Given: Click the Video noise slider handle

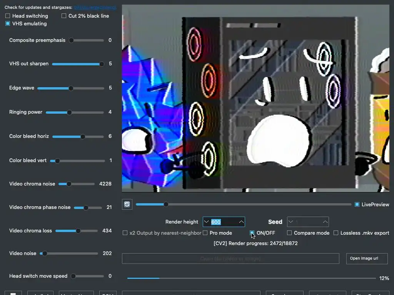Looking at the screenshot, I should point(45,254).
